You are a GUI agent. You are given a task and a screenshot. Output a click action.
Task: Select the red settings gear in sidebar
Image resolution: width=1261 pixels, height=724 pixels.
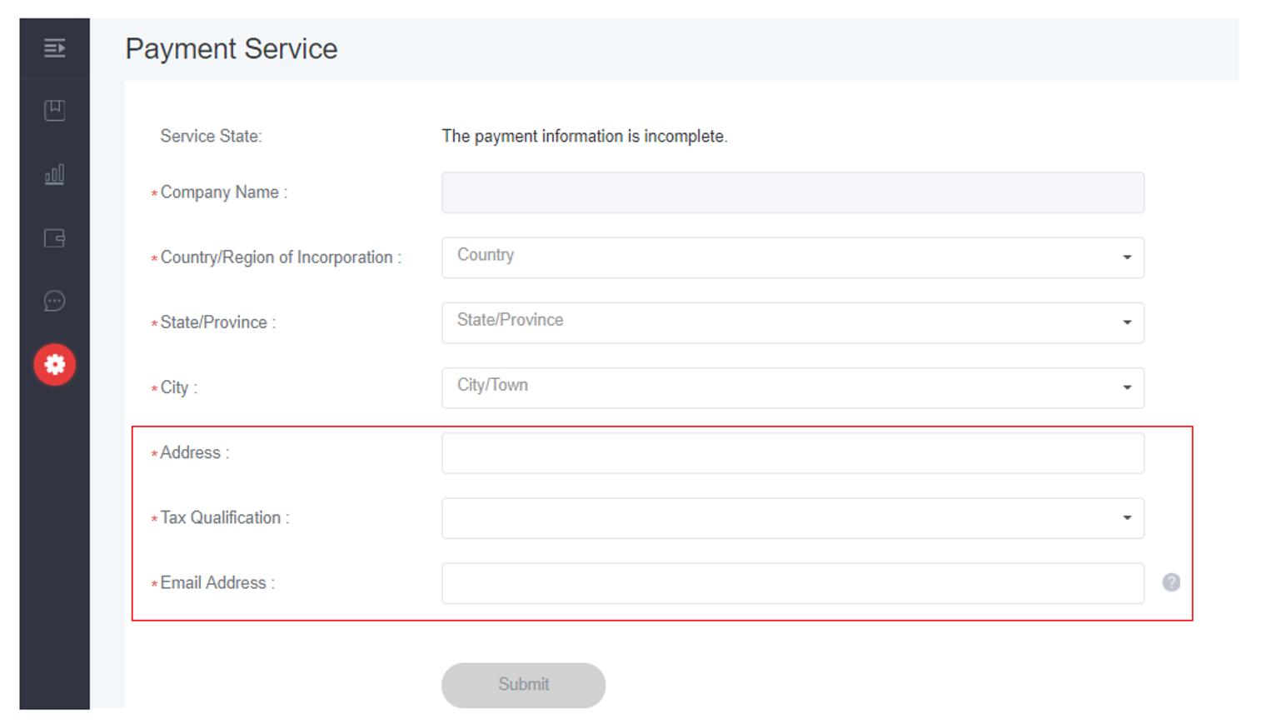(54, 364)
